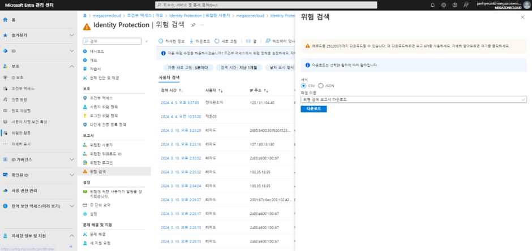532x251 pixels.
Task: Click the blue 다운로드 button in panel
Action: click(x=314, y=109)
